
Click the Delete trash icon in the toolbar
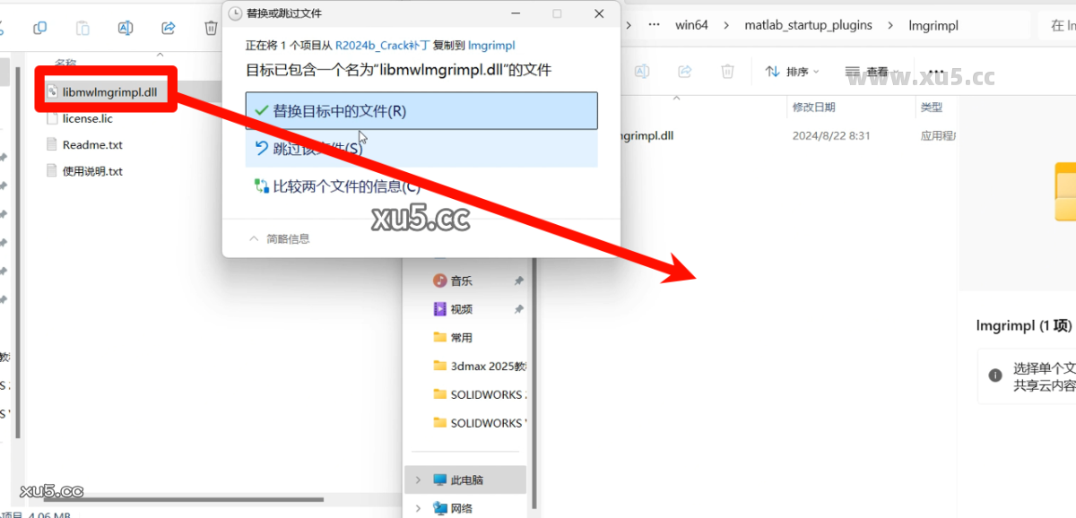click(x=211, y=28)
